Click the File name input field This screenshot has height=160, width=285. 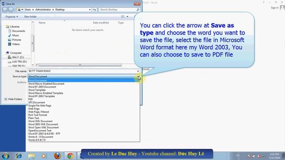82,71
